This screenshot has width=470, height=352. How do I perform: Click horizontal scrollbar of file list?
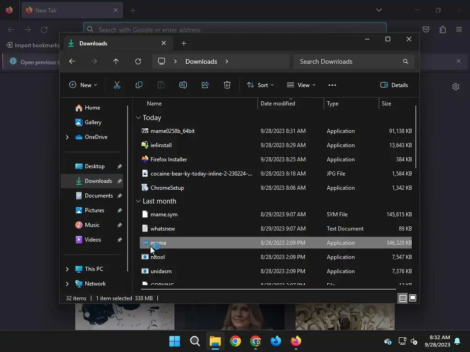[x=268, y=289]
